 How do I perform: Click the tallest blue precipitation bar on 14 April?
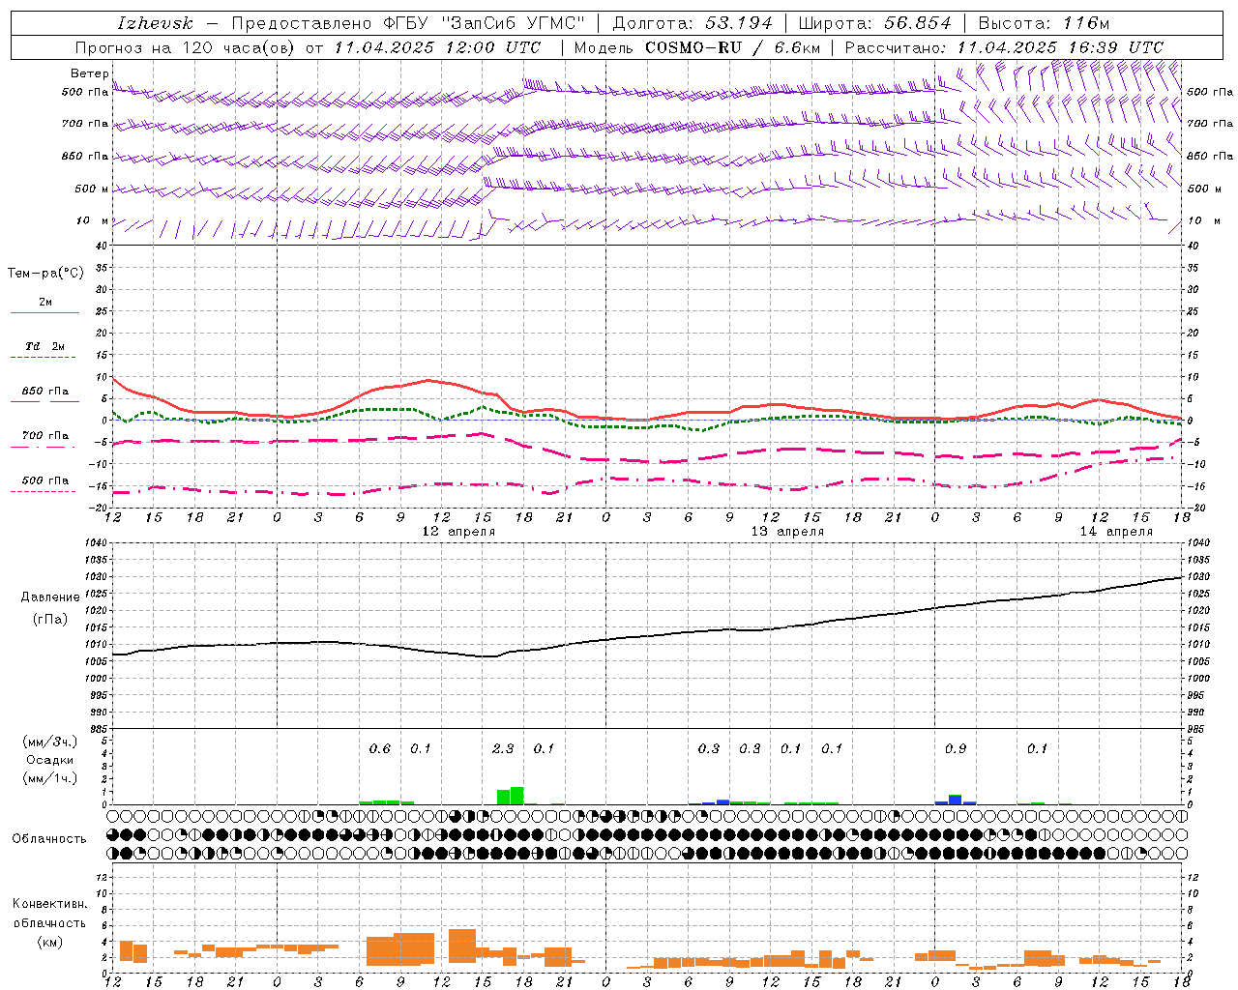pyautogui.click(x=956, y=800)
